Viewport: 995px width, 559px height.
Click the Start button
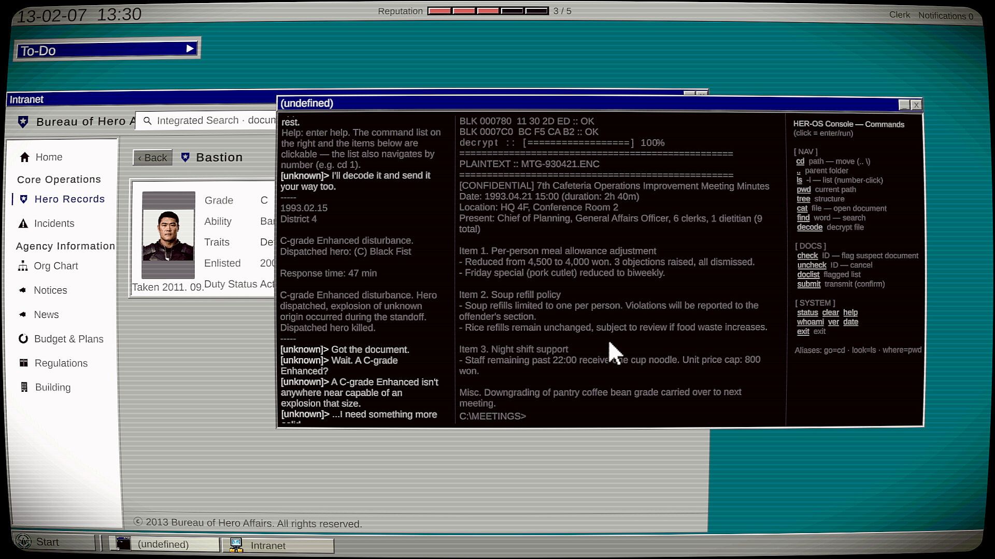click(54, 541)
